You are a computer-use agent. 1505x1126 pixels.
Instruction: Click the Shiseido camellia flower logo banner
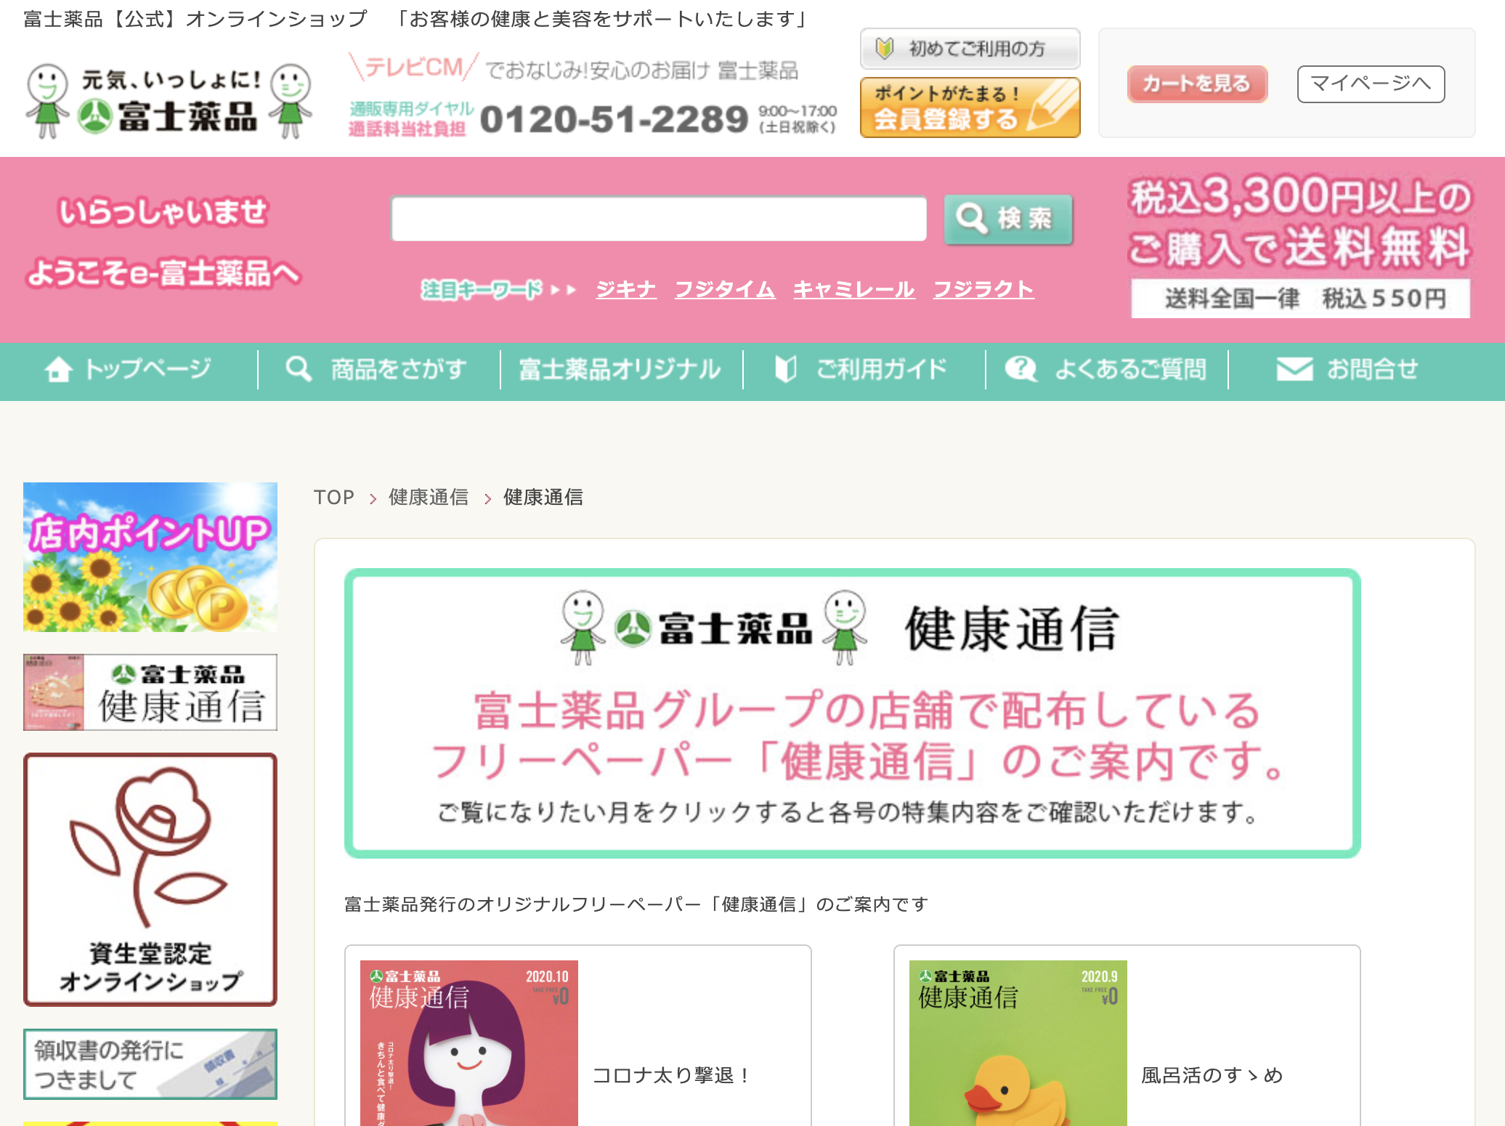pos(150,880)
